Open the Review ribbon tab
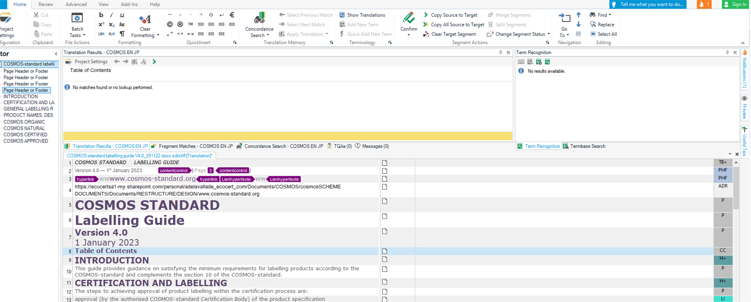751x302 pixels. [x=46, y=4]
